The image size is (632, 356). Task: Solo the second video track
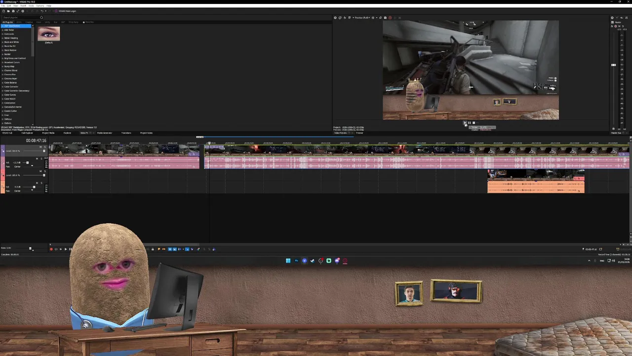pyautogui.click(x=45, y=171)
